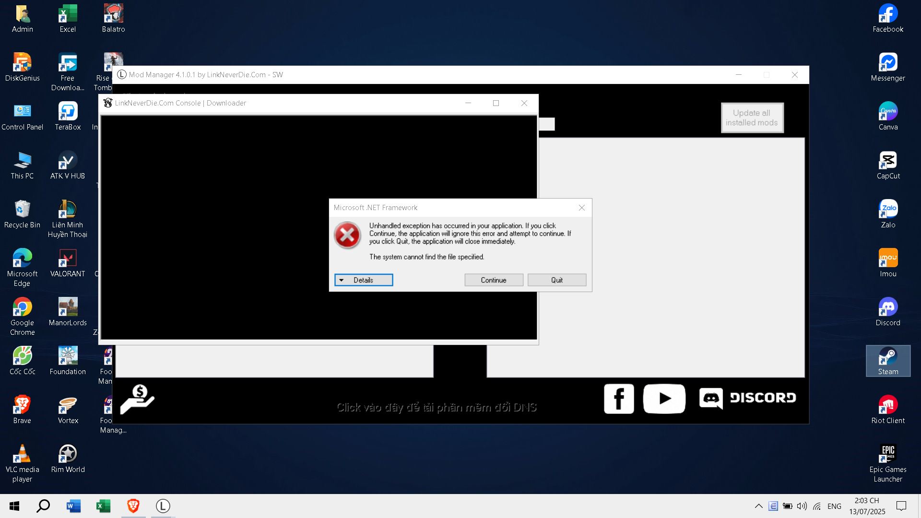This screenshot has height=518, width=921.
Task: Maximize the LinkNeverDie Console window
Action: [496, 103]
